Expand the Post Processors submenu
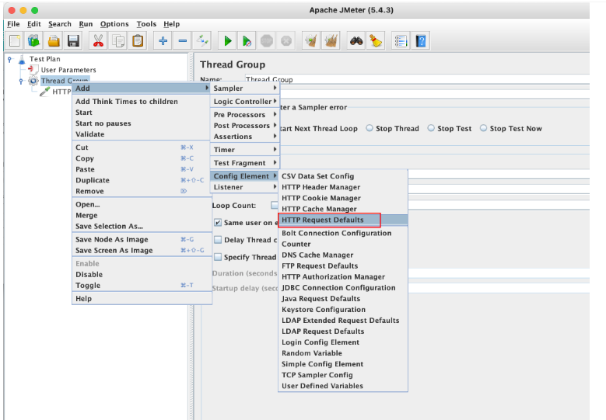This screenshot has width=606, height=420. (x=244, y=126)
